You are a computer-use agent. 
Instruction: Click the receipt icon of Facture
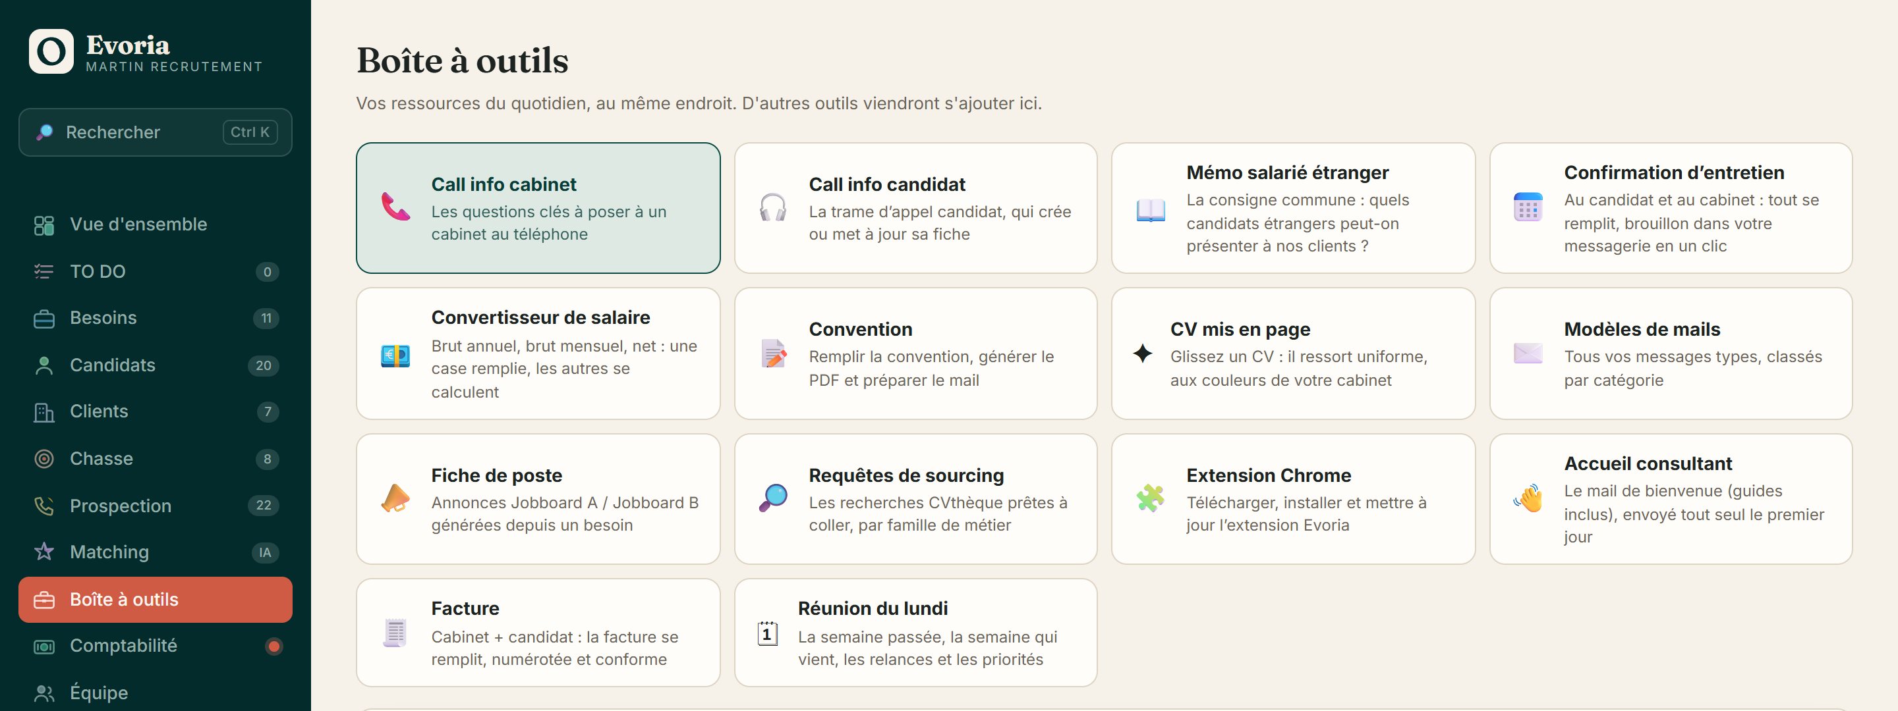coord(395,632)
